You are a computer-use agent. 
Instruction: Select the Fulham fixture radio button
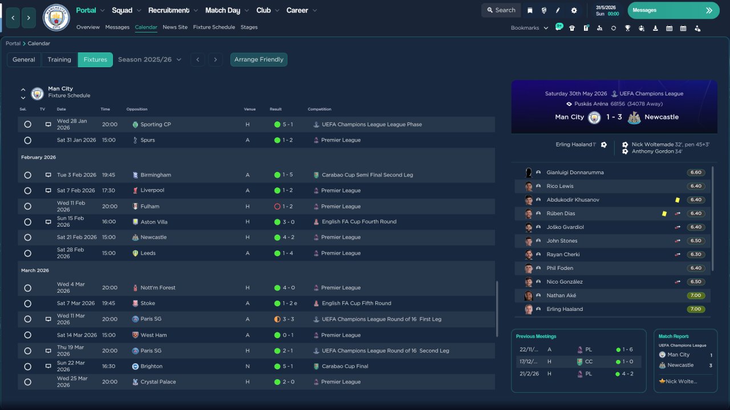pos(27,206)
